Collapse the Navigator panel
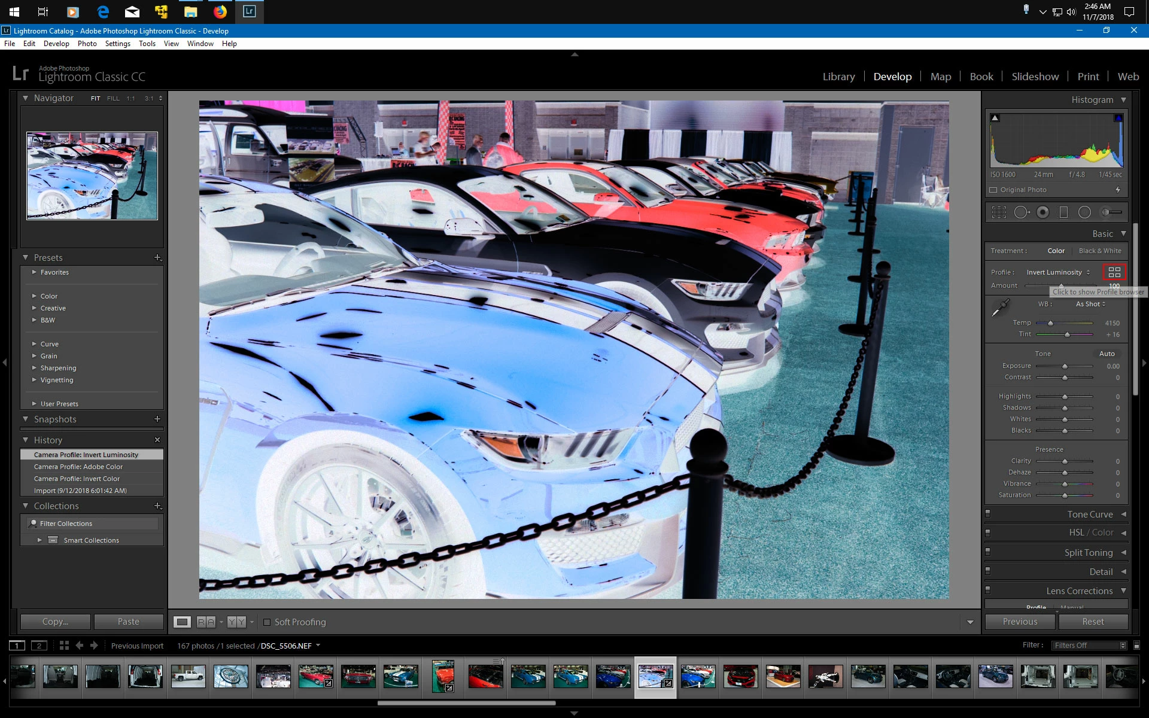 (26, 98)
